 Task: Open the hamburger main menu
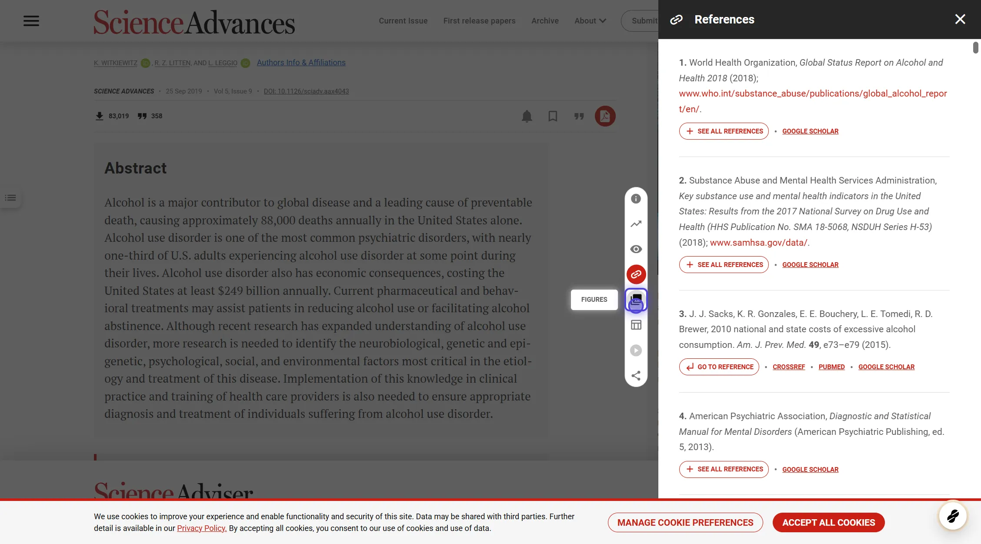tap(31, 21)
